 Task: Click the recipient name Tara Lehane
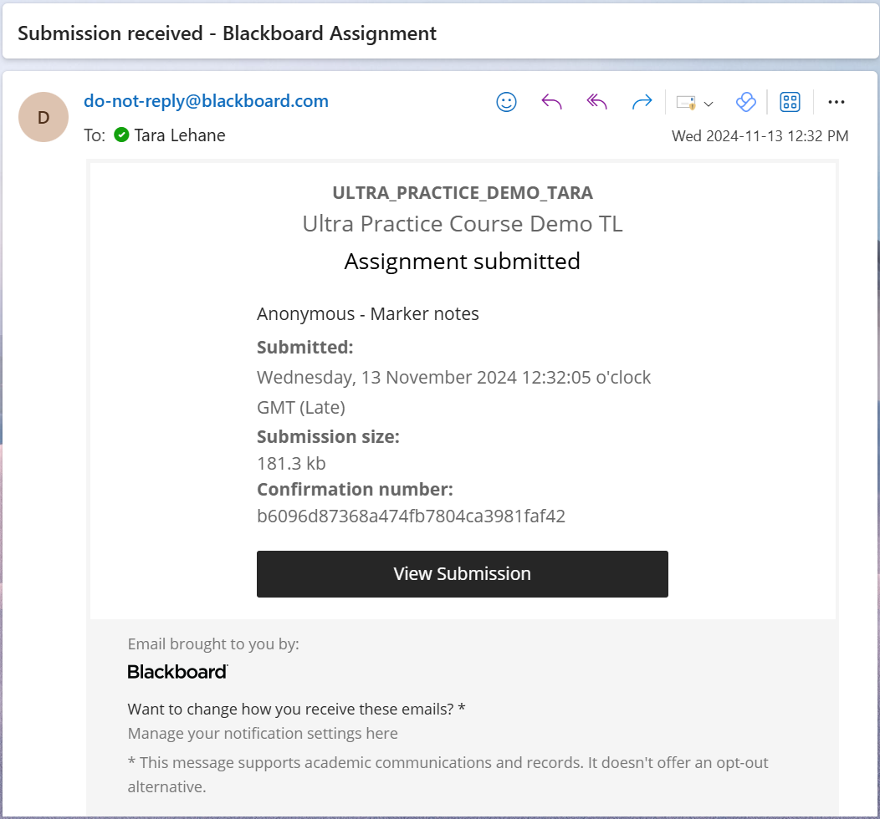180,135
